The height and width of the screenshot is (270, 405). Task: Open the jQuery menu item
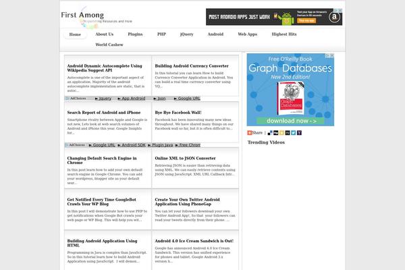coord(187,34)
